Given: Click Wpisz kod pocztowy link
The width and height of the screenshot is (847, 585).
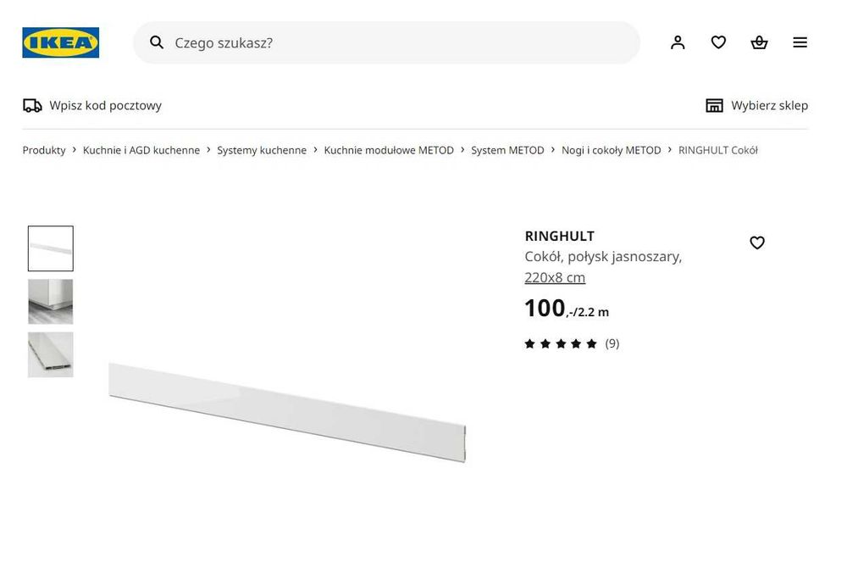Looking at the screenshot, I should pos(105,106).
